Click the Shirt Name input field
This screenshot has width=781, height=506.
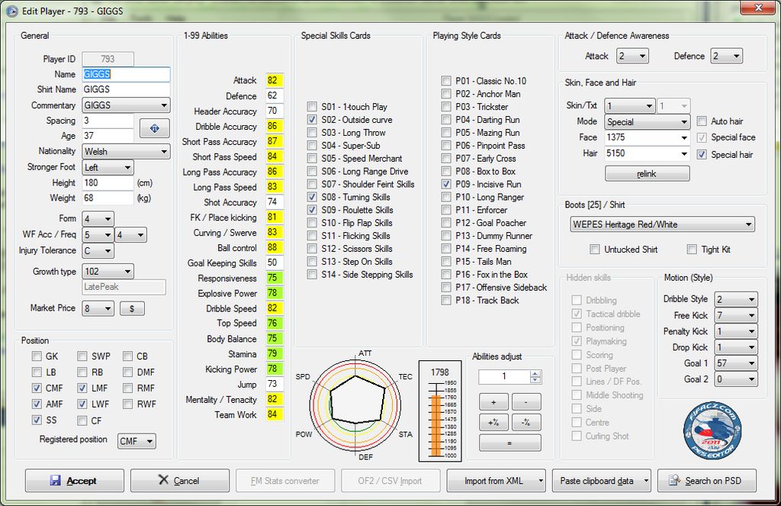click(x=125, y=90)
